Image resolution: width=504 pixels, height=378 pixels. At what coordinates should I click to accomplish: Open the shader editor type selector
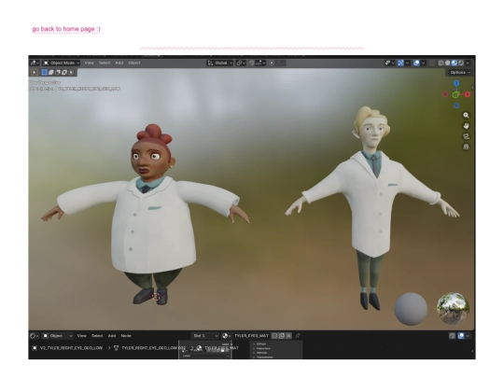[35, 336]
